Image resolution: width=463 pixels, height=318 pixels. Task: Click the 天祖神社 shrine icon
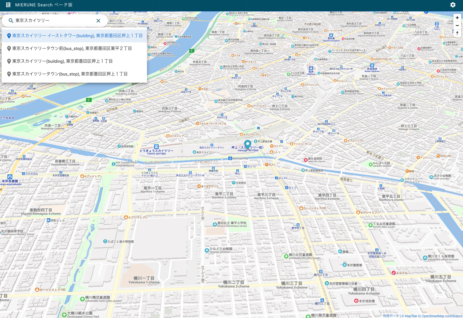(x=234, y=183)
